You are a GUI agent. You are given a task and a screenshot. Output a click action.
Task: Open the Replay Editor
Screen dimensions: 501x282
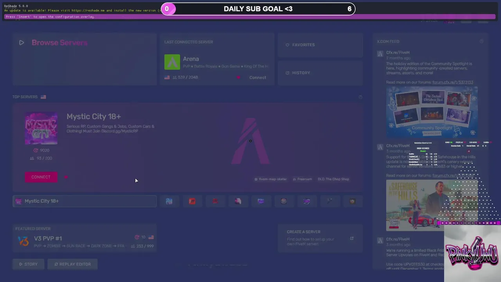[x=72, y=264]
